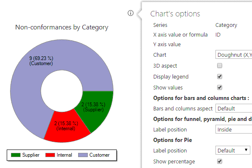
Task: Click the Series value Category
Action: pos(226,25)
